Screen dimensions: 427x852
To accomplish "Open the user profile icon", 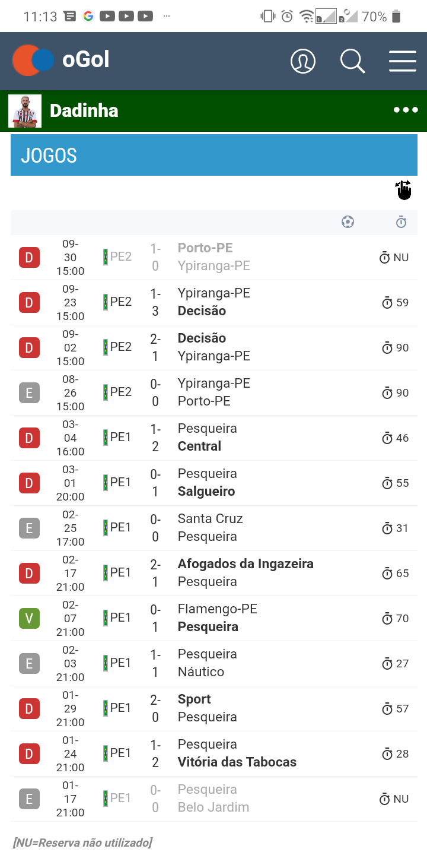I will coord(302,61).
